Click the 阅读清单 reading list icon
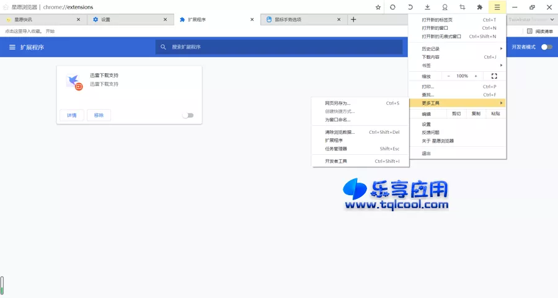Screen dimensions: 558x298 click(529, 32)
